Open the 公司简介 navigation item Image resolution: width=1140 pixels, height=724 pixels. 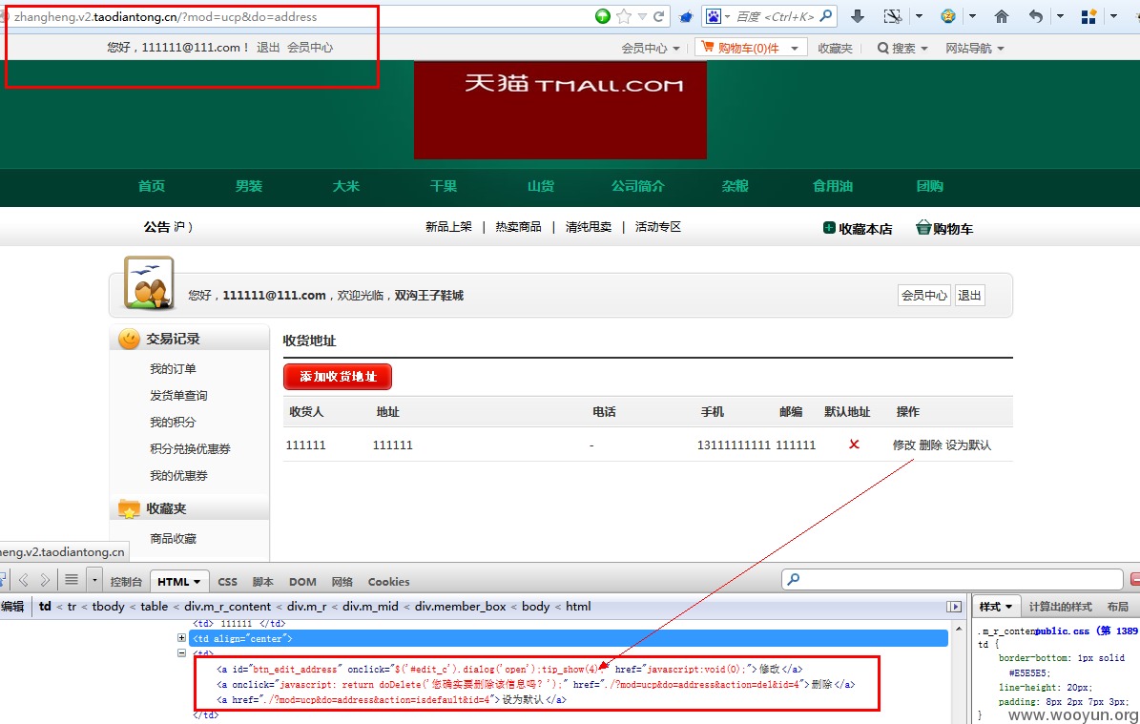point(637,186)
